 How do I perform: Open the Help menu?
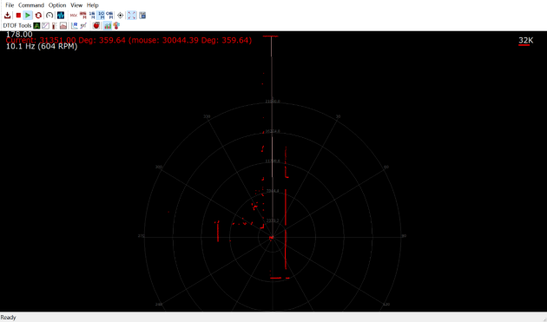coord(92,5)
